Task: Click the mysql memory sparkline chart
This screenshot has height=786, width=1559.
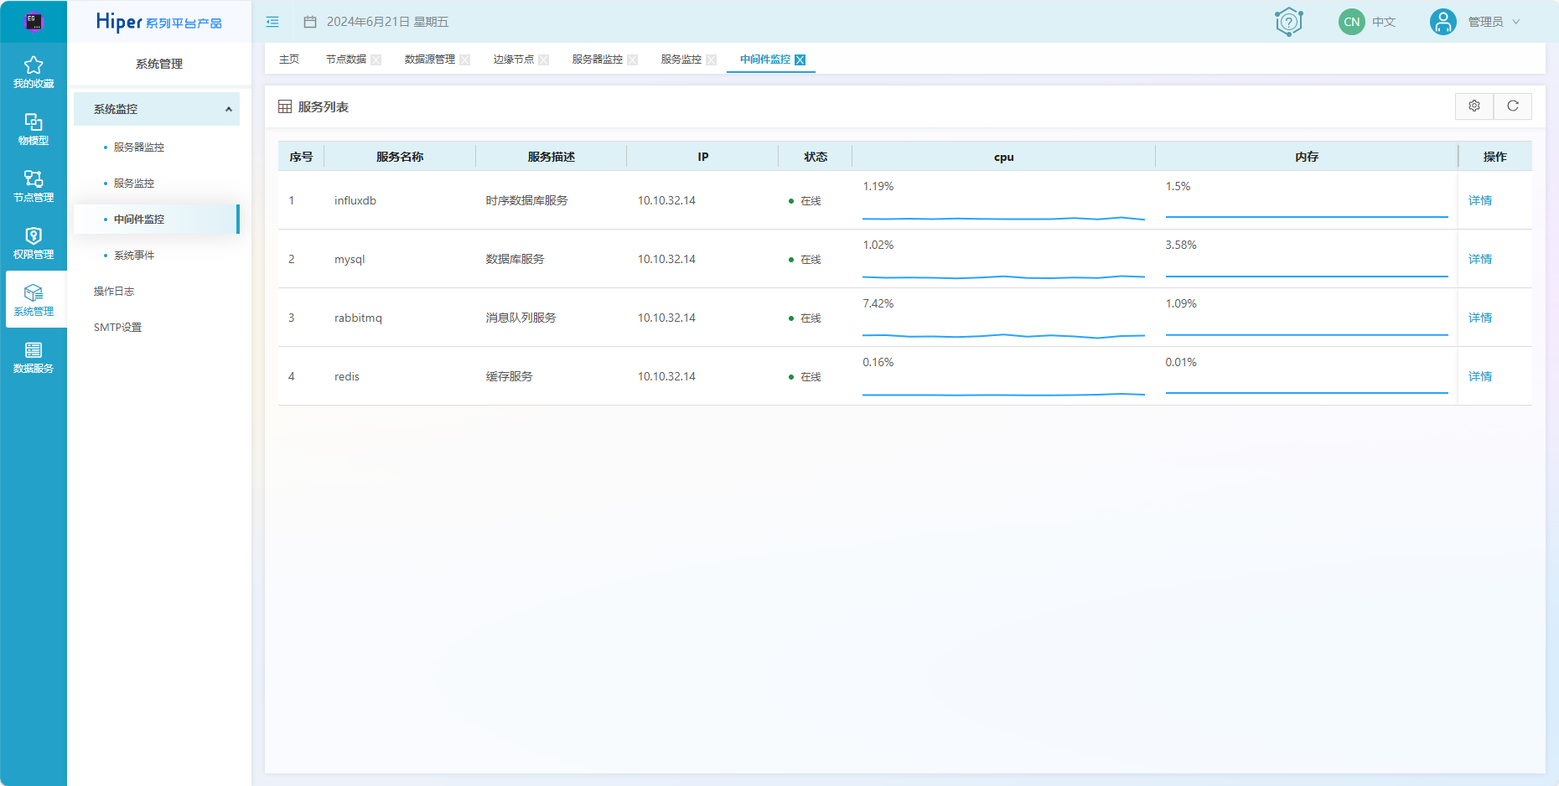Action: pos(1307,276)
